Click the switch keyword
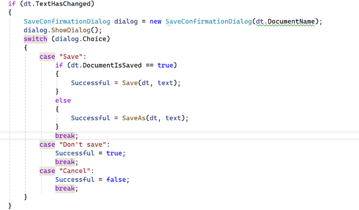The width and height of the screenshot is (359, 210). [35, 39]
